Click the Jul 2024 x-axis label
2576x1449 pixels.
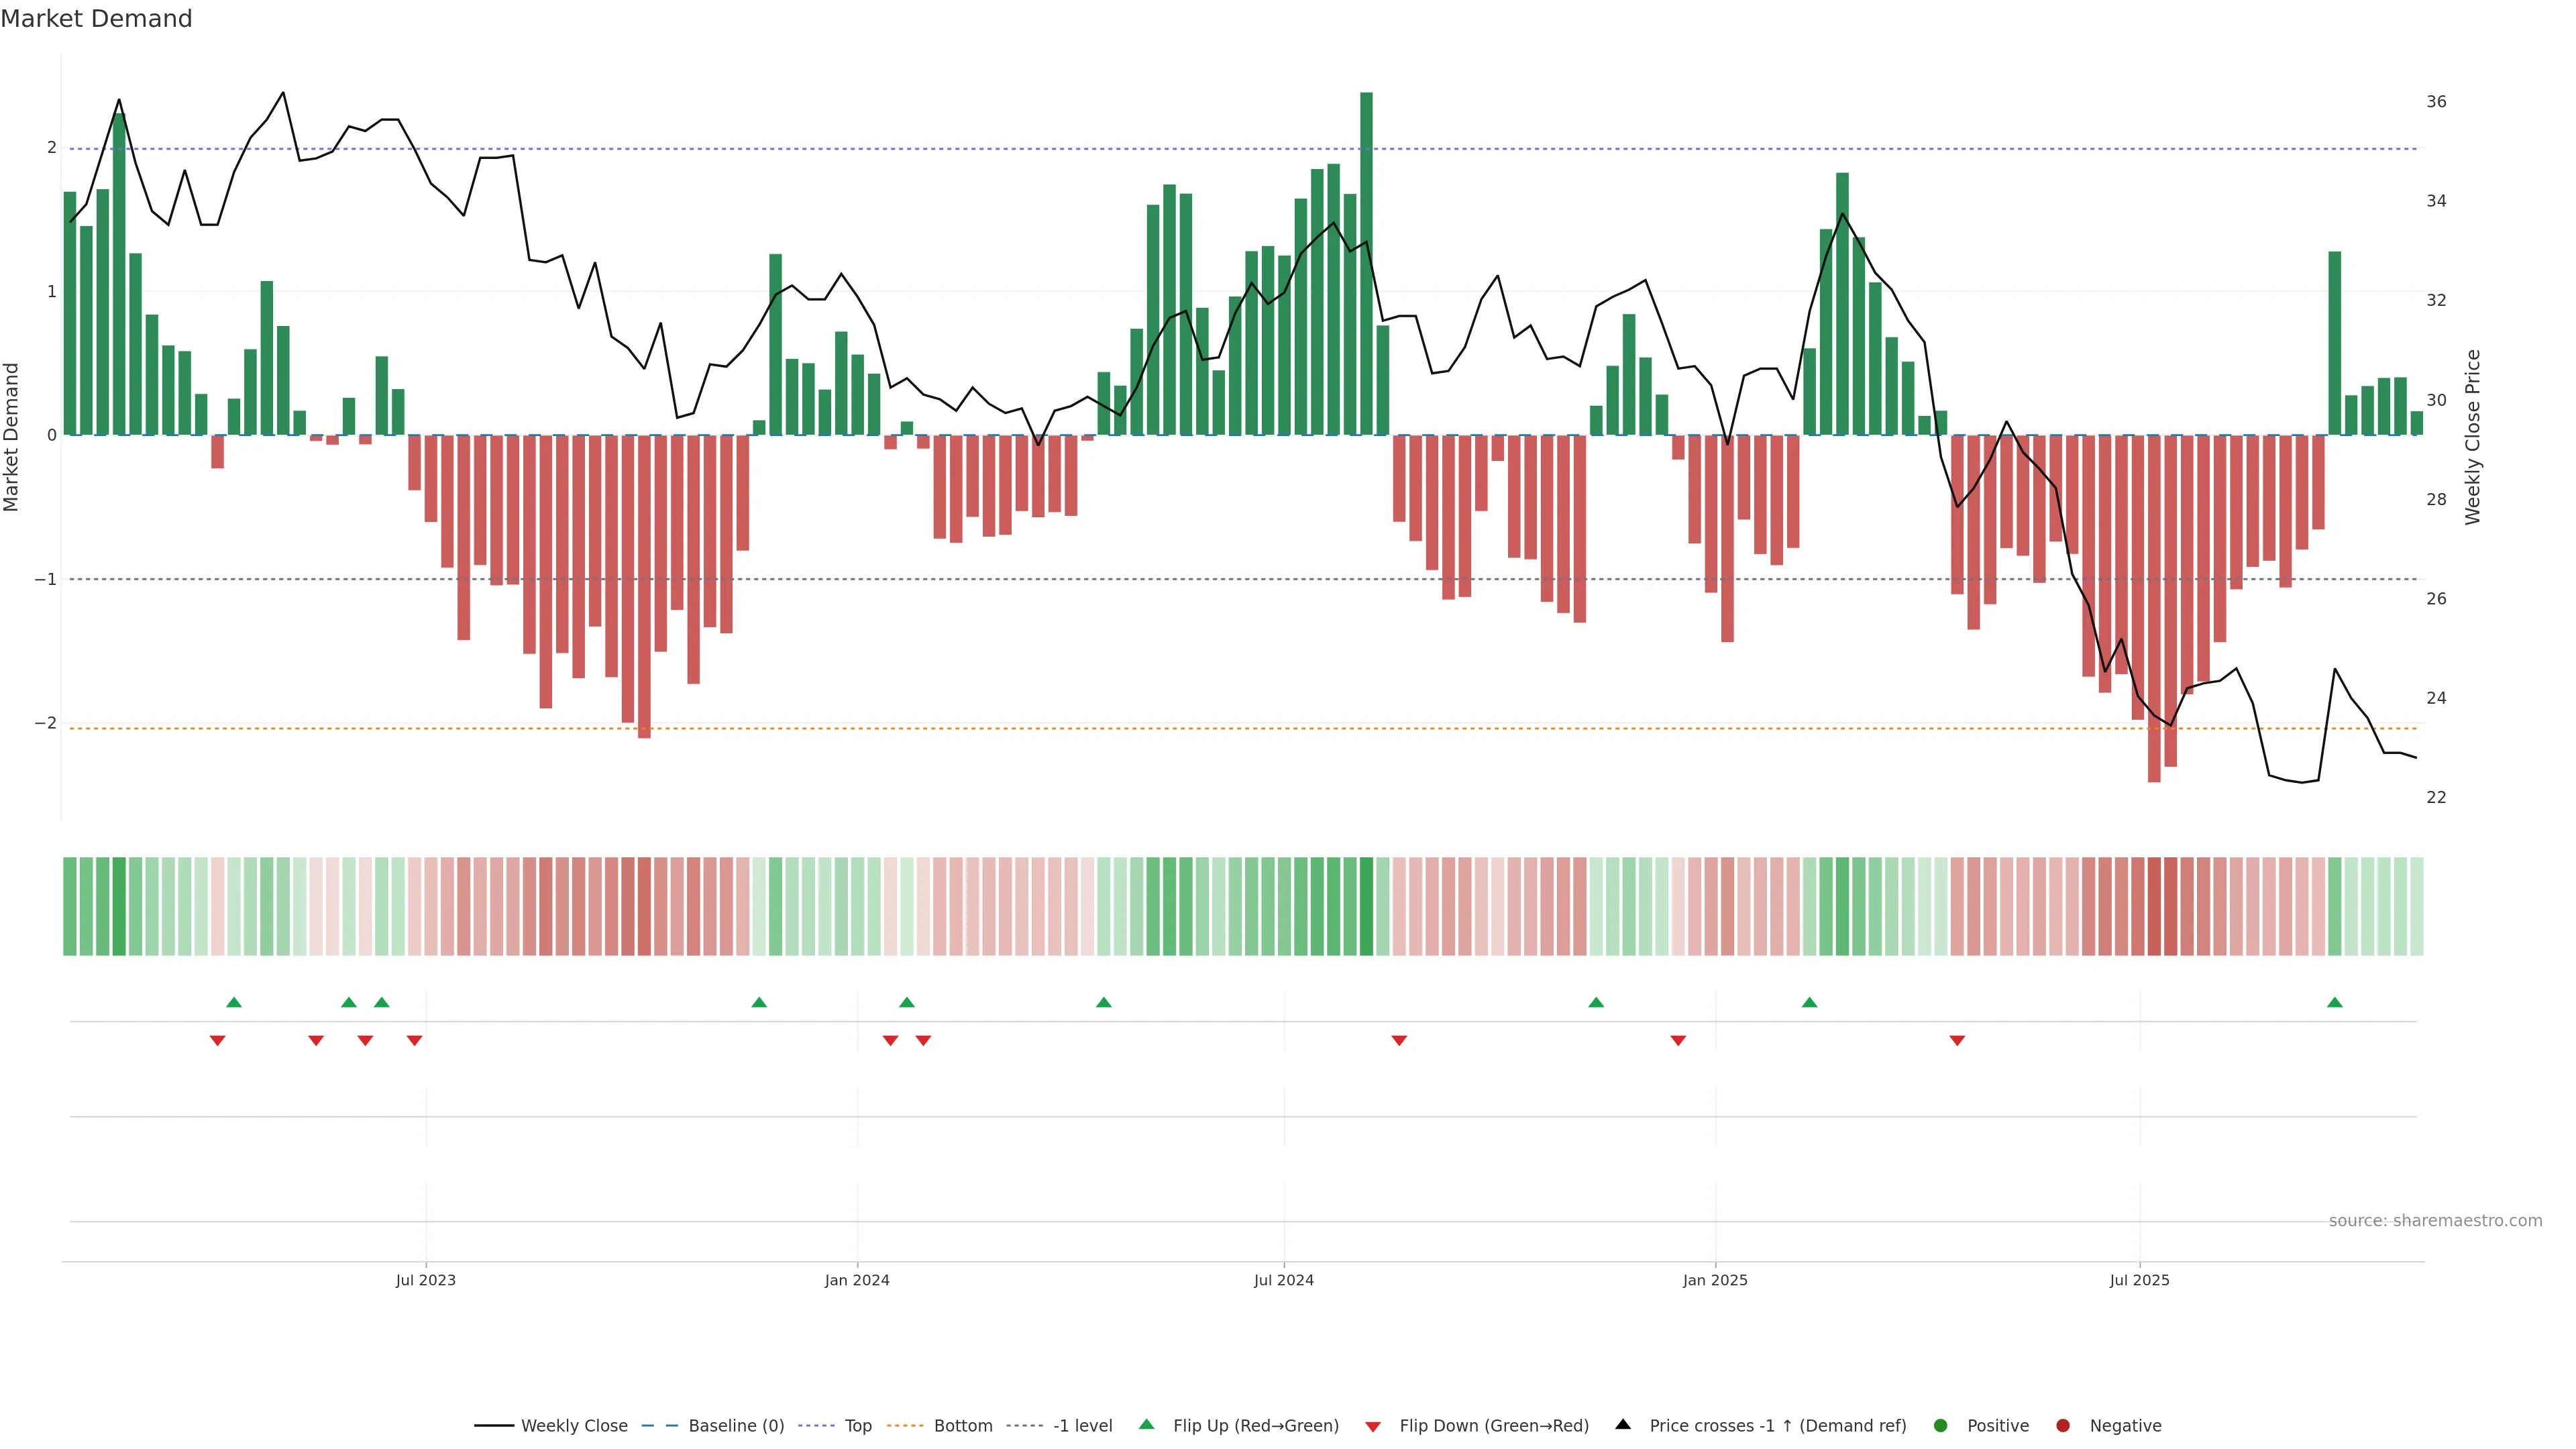[1284, 1280]
